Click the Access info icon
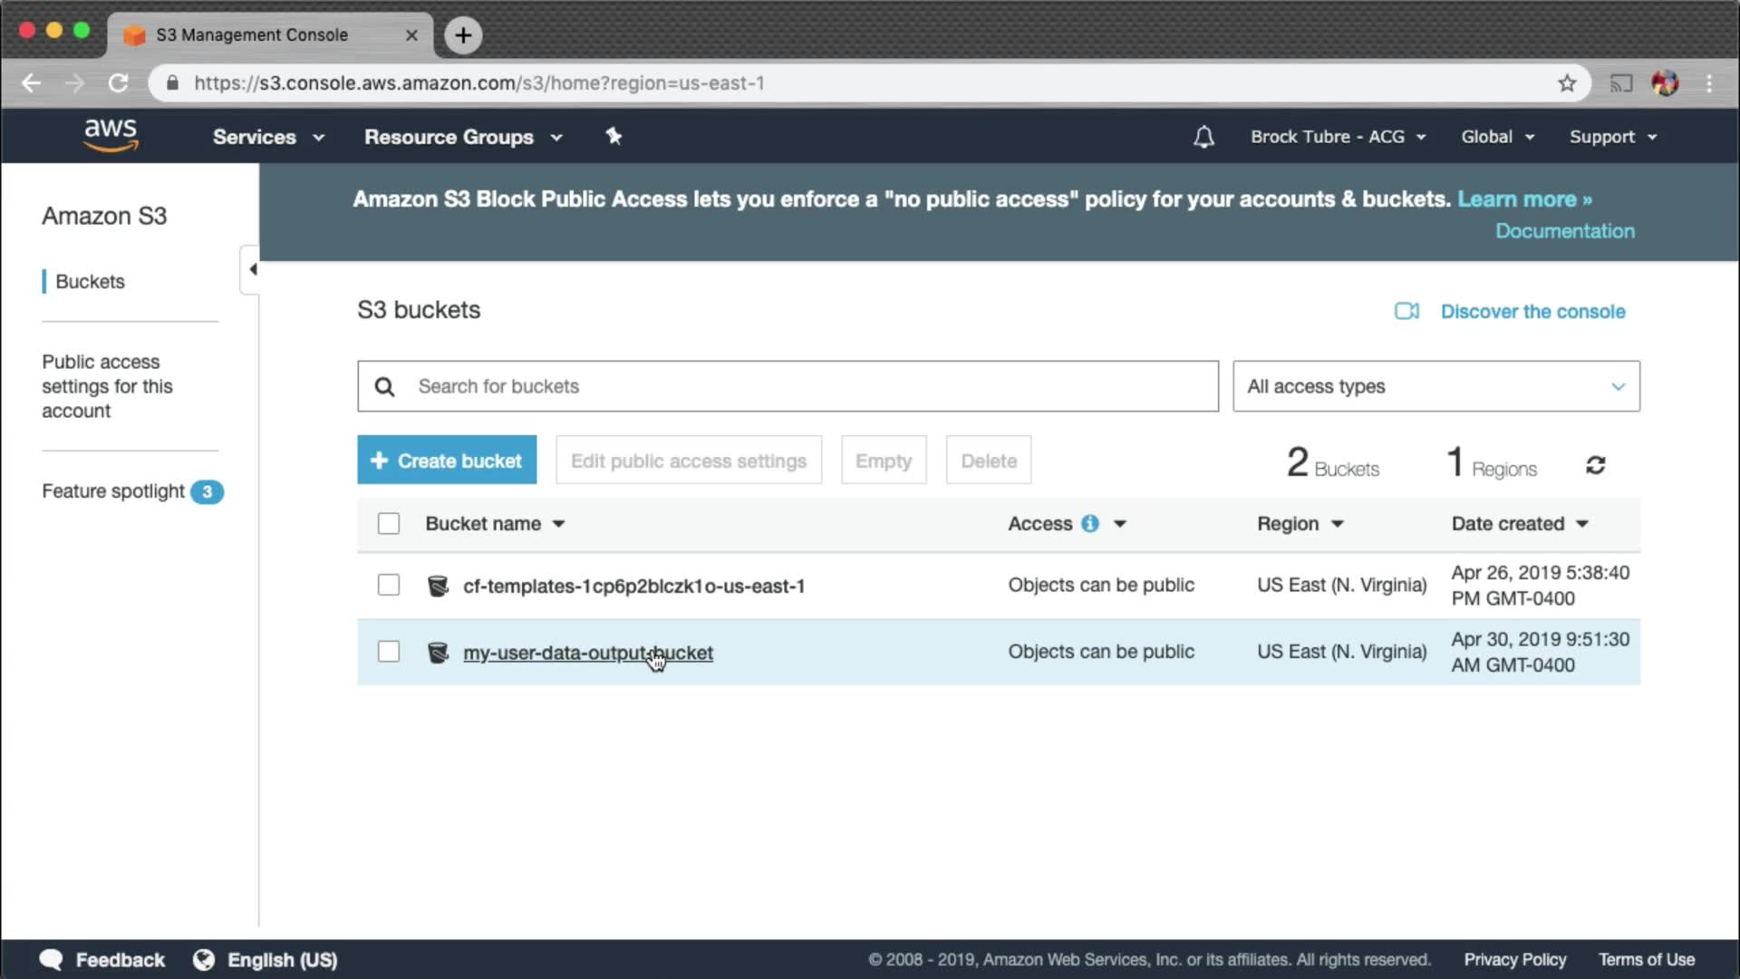This screenshot has height=979, width=1740. pos(1090,523)
